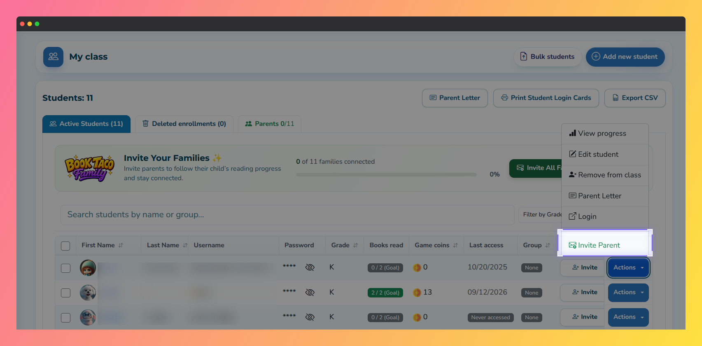Open Actions dropdown for 09/12/2026 student
702x346 pixels.
pyautogui.click(x=628, y=292)
